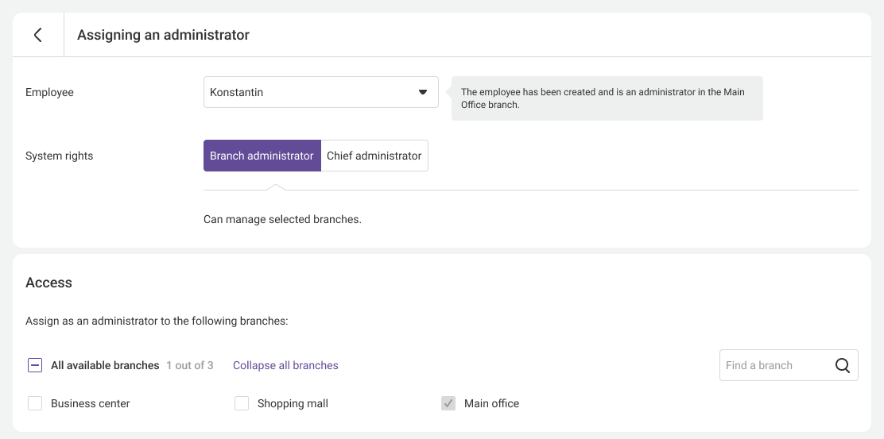The image size is (884, 439).
Task: Select the Branch administrator rights tab
Action: click(262, 156)
